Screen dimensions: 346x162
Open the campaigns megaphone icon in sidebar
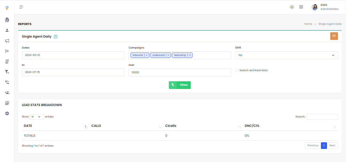tap(7, 41)
